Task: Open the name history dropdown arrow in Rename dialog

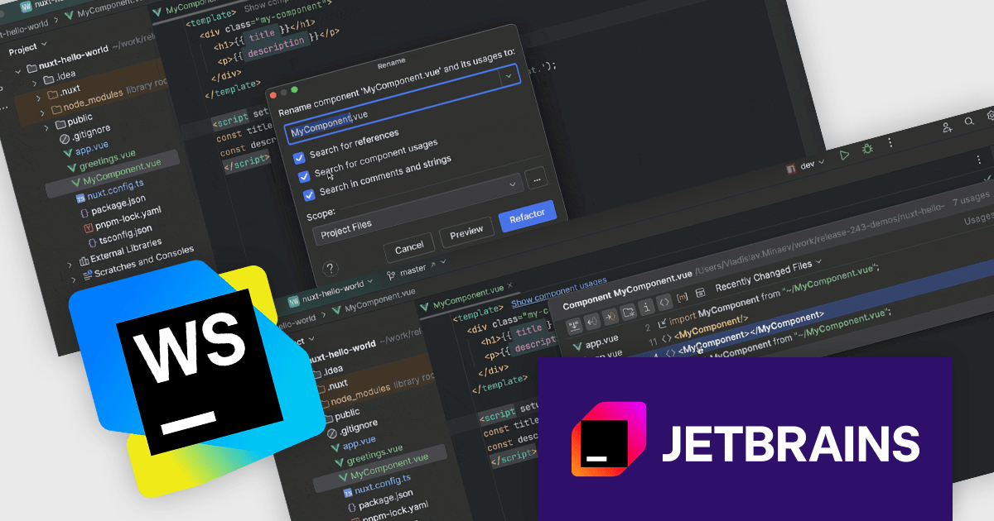Action: [509, 75]
